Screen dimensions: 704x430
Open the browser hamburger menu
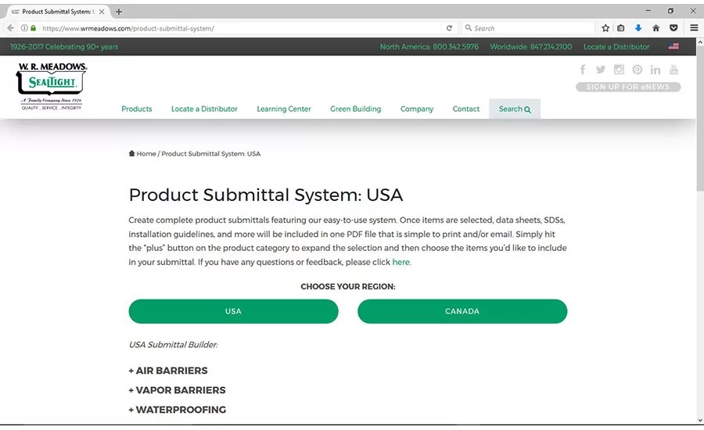(694, 28)
